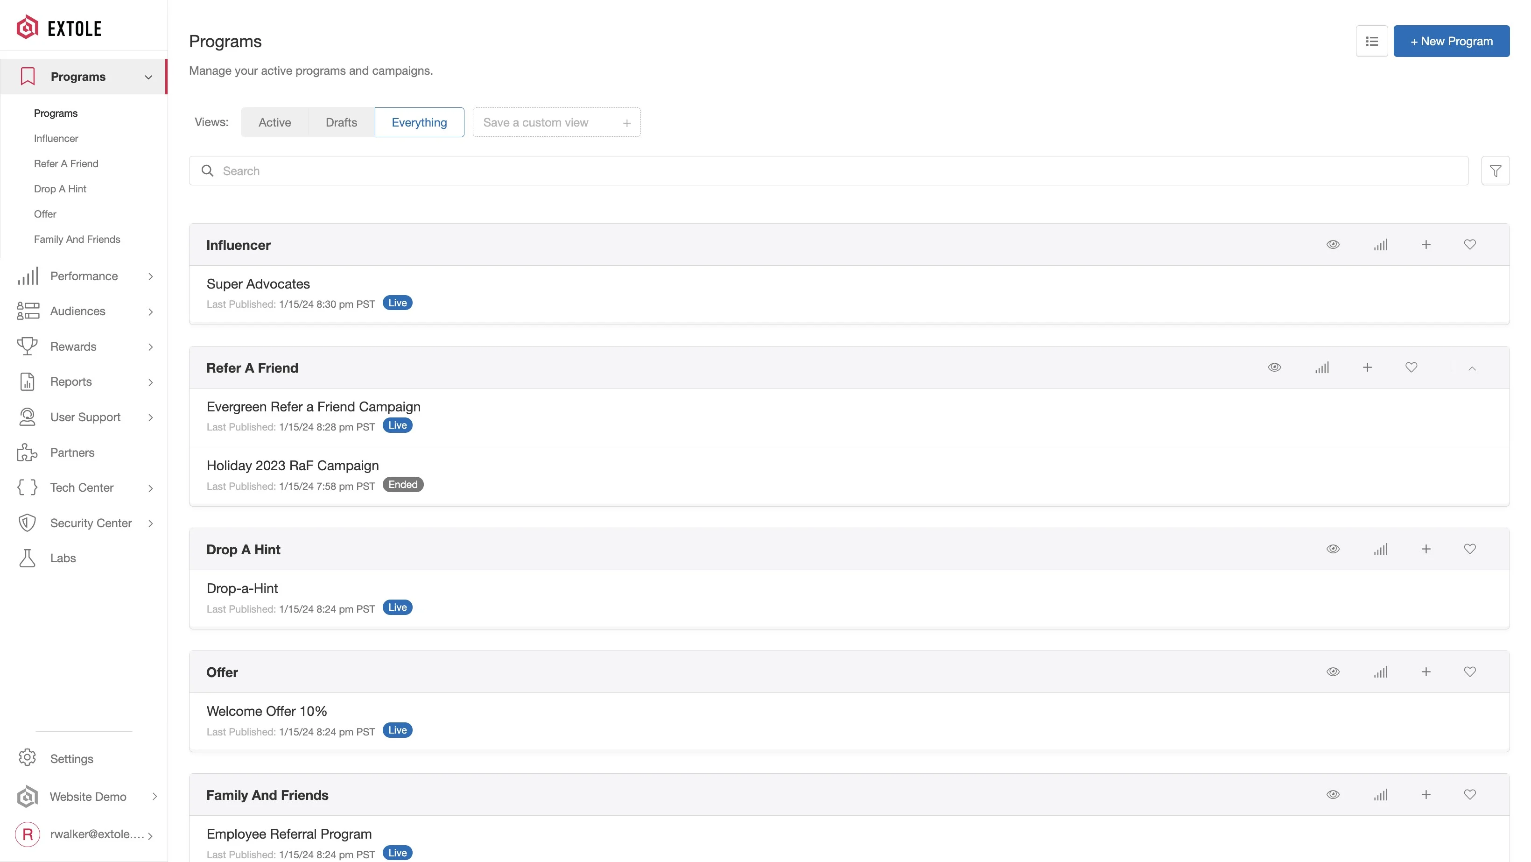The width and height of the screenshot is (1531, 862).
Task: Expand the Website Demo account chevron
Action: [154, 797]
